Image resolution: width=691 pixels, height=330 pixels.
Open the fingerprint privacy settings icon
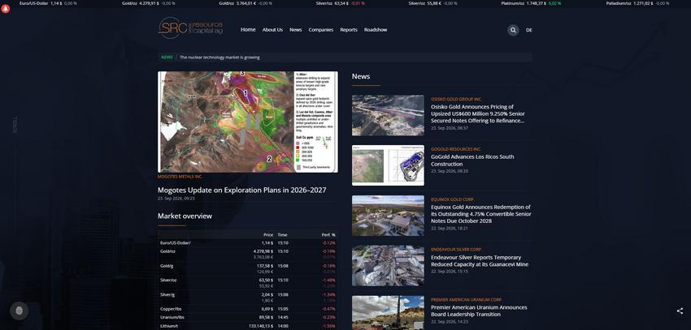coord(19,311)
